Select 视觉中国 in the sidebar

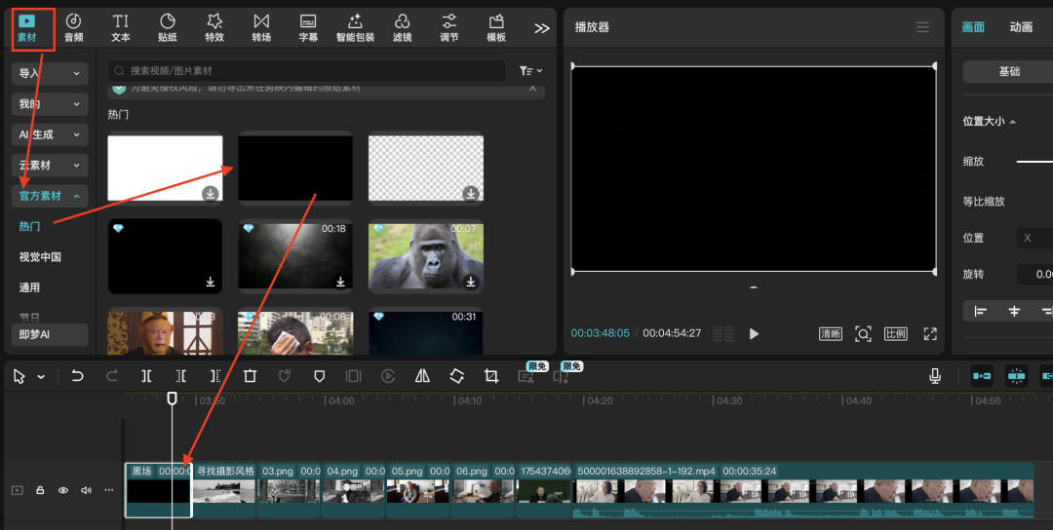point(40,257)
